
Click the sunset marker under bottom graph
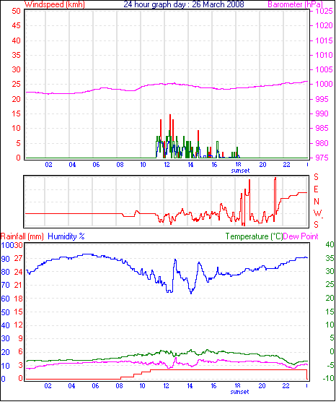[x=239, y=392]
